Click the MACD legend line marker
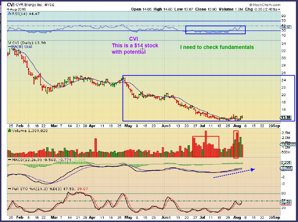The height and width of the screenshot is (222, 298). coord(9,160)
